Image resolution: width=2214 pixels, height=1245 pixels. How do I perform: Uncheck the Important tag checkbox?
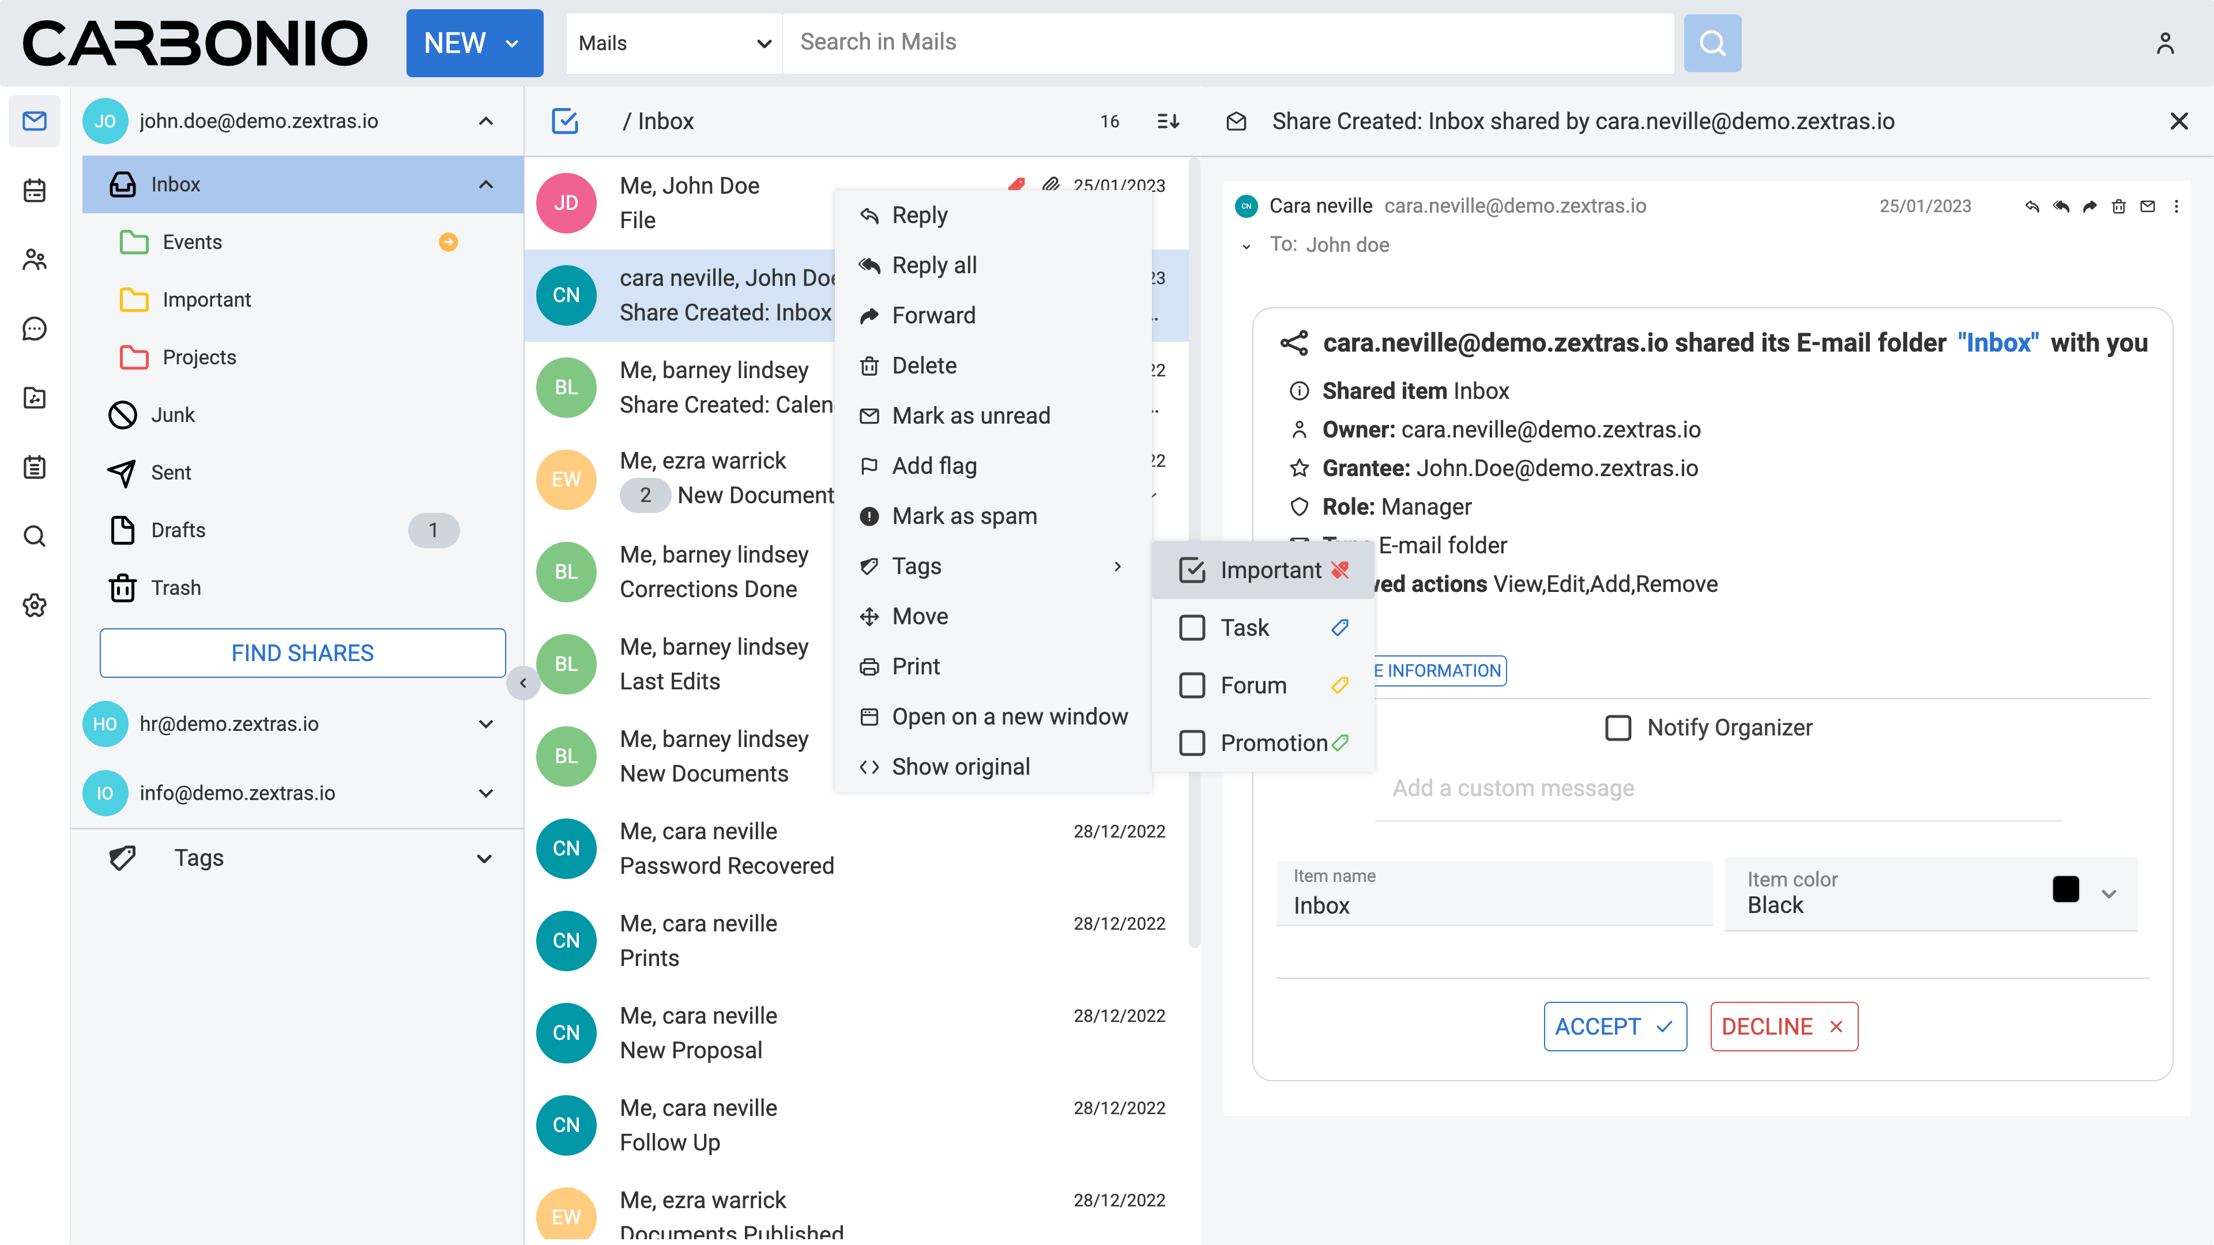(x=1192, y=569)
